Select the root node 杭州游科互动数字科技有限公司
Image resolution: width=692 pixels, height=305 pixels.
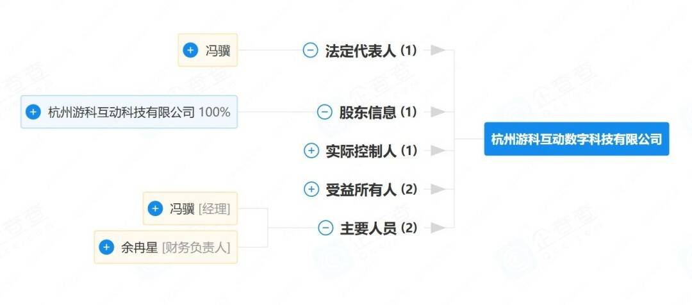click(x=576, y=139)
